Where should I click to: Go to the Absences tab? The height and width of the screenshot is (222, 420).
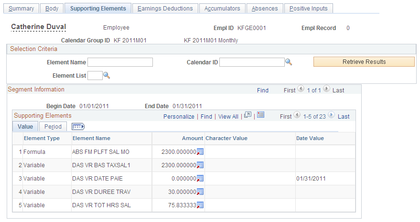(x=265, y=8)
